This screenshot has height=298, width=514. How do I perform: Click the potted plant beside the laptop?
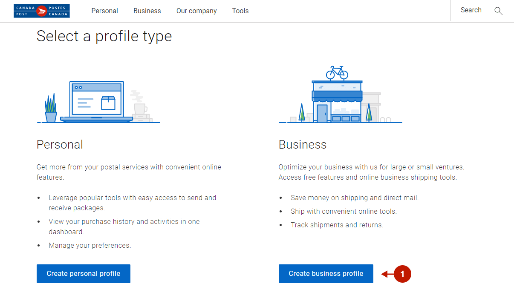51,109
